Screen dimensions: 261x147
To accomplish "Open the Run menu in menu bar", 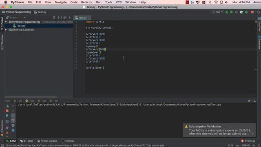I will tap(99, 2).
